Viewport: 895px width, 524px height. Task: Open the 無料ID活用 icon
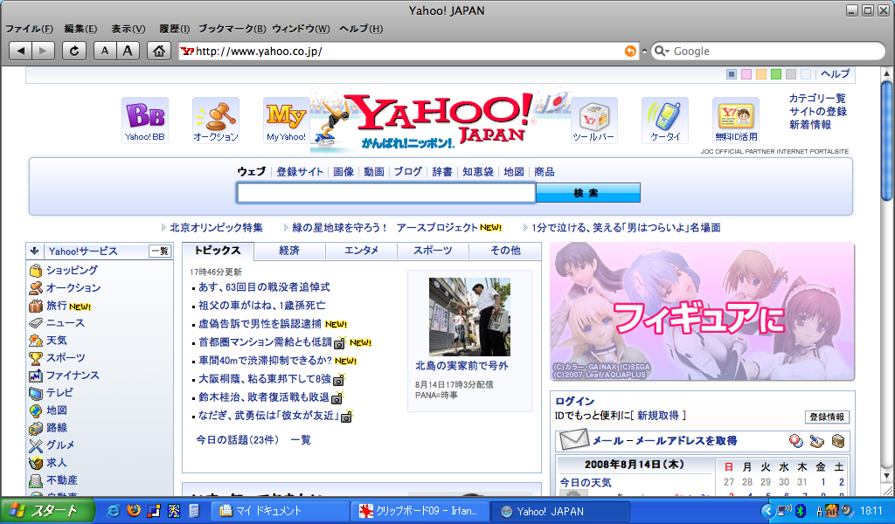click(736, 121)
